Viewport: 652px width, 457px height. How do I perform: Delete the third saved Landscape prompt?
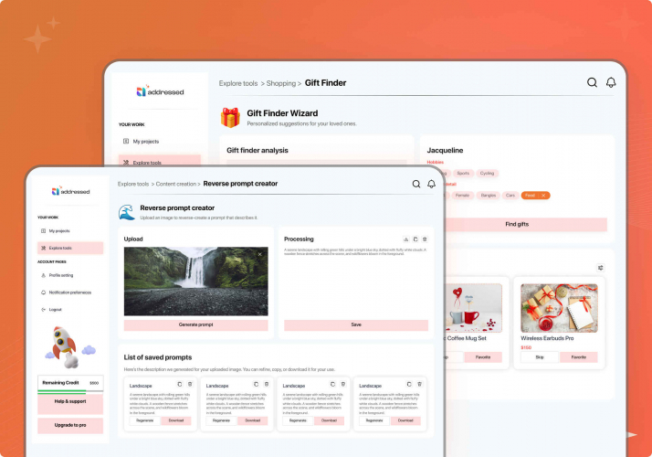(343, 384)
